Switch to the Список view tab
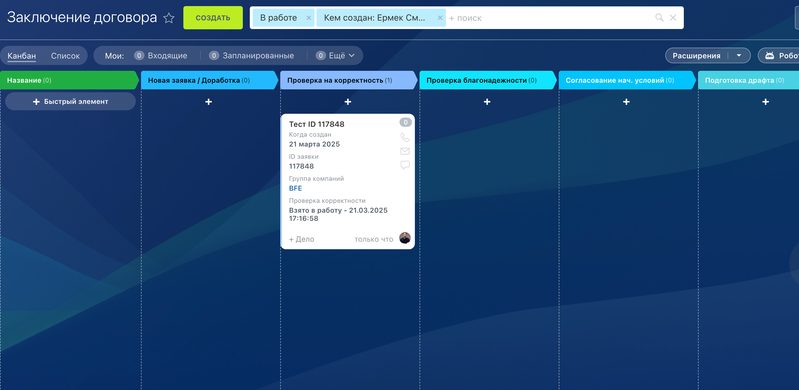Screen dimensions: 799x390 [66, 56]
